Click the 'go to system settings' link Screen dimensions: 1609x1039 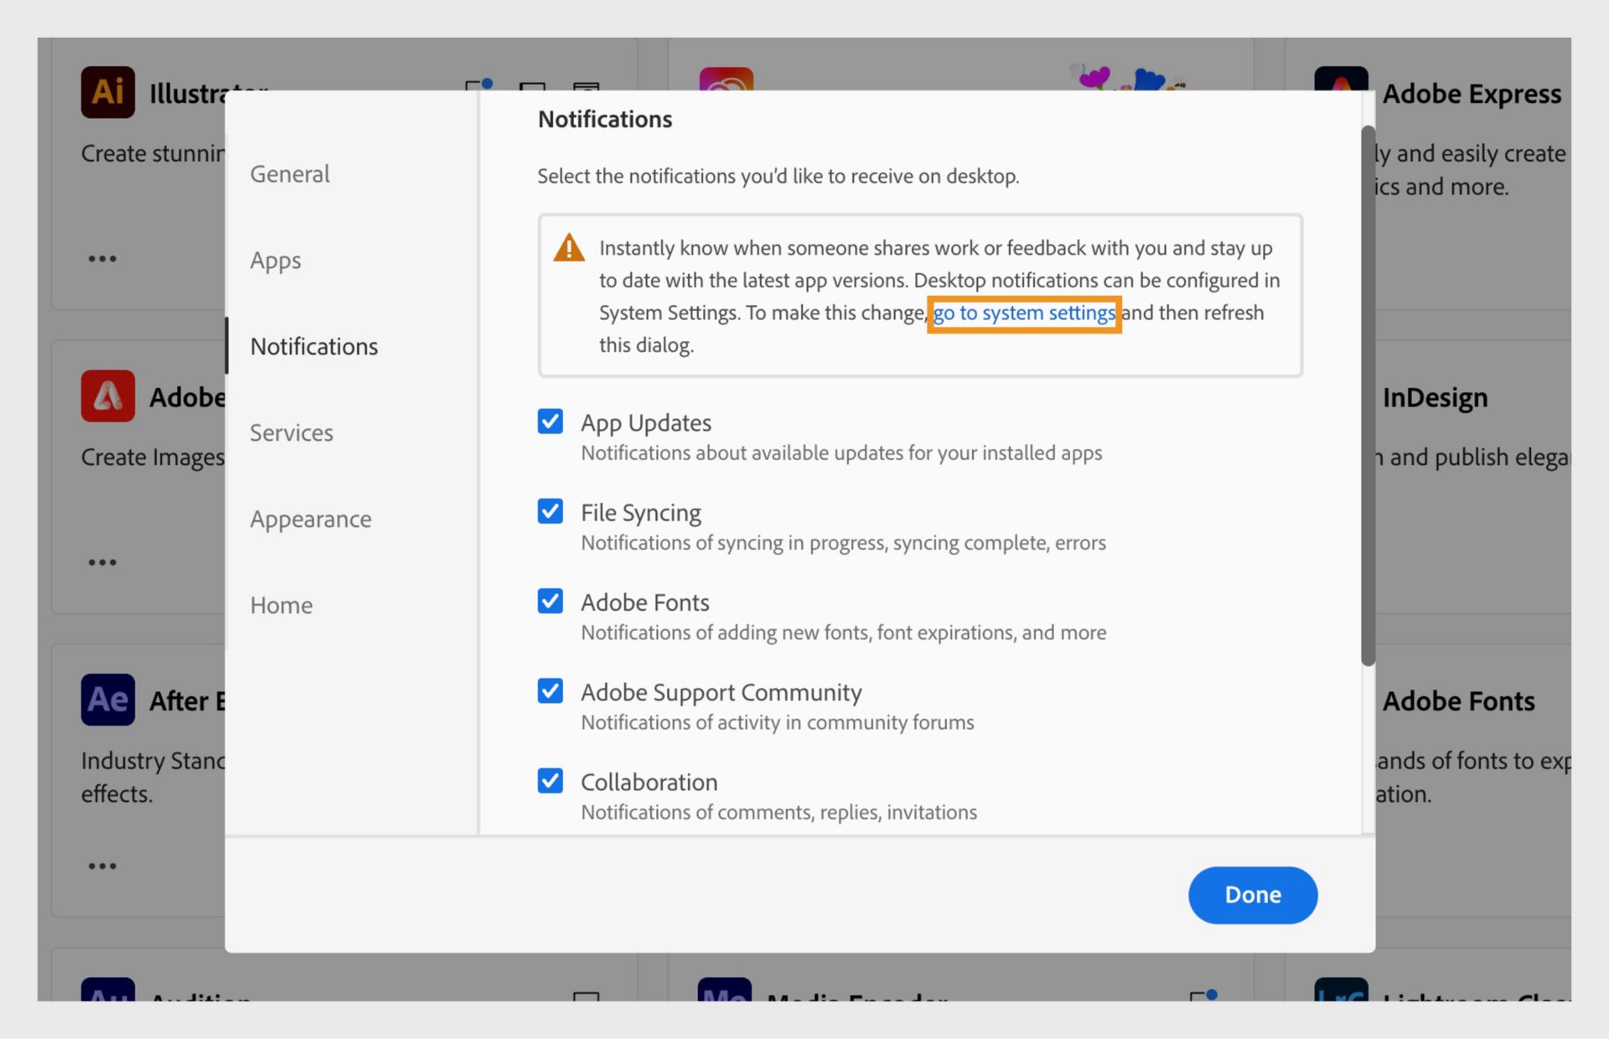click(1024, 313)
